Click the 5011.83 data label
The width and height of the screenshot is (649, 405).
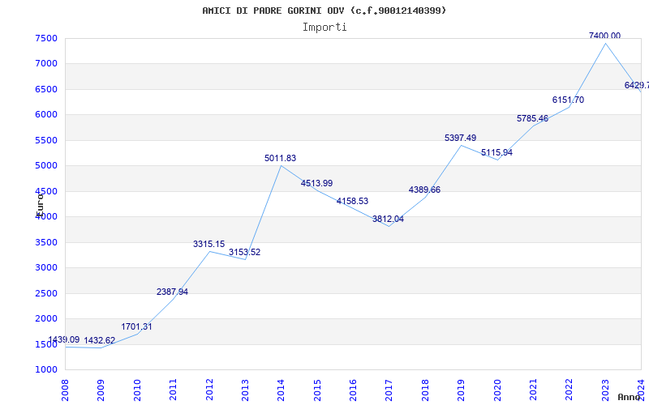280,158
